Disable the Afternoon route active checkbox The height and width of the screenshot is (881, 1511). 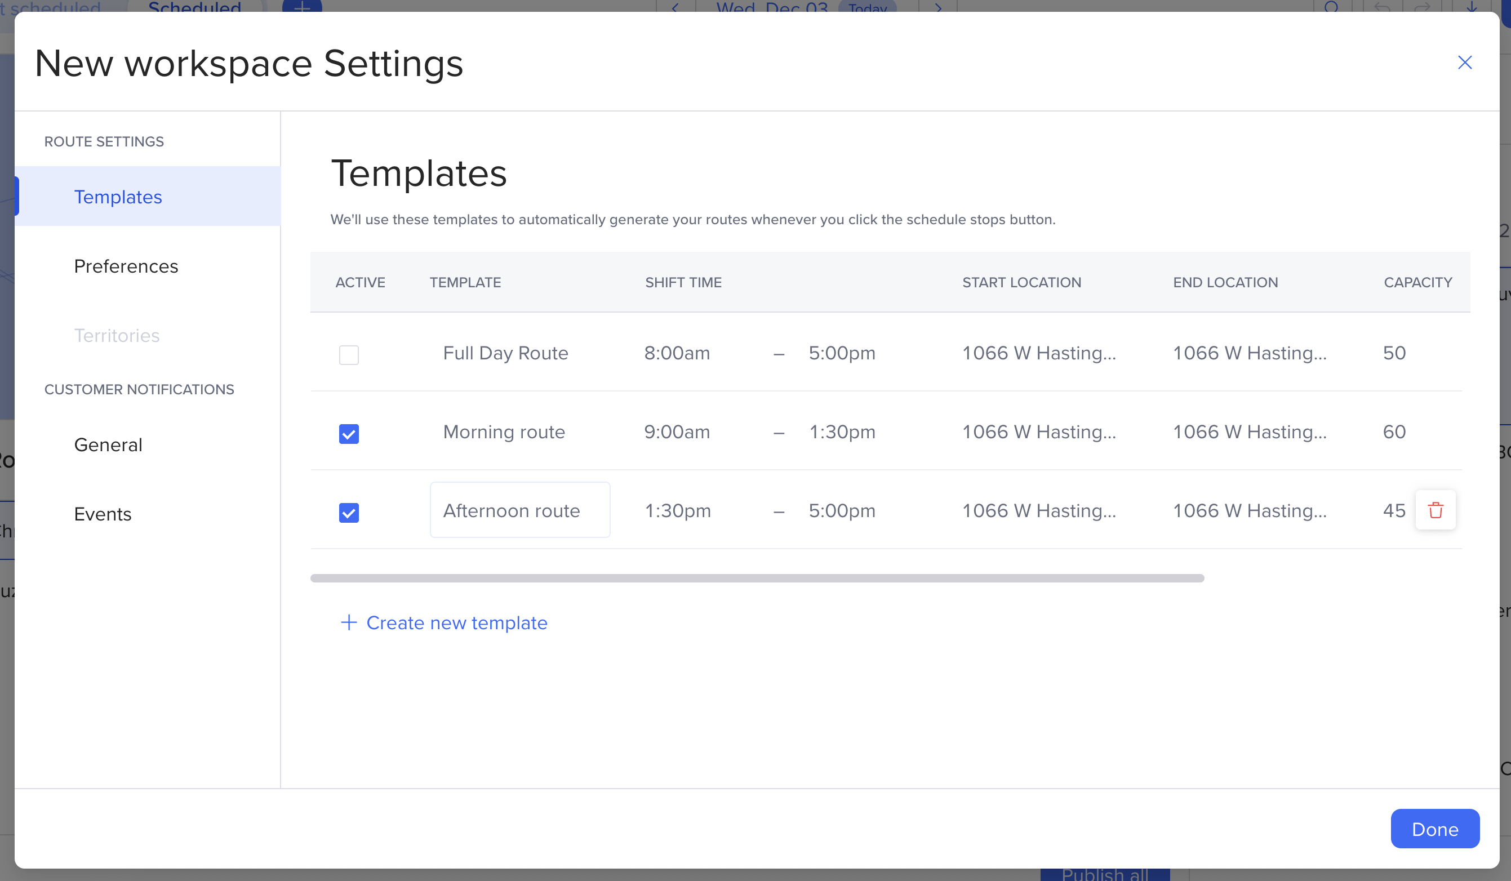click(348, 512)
